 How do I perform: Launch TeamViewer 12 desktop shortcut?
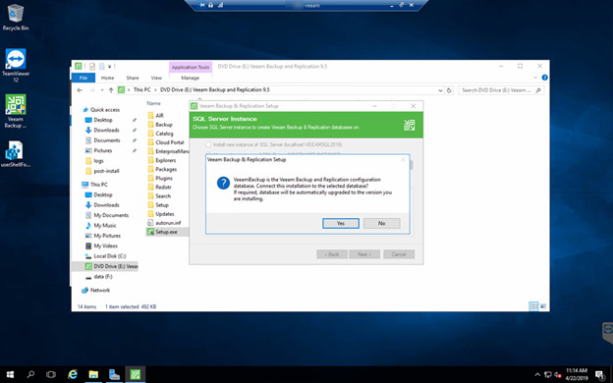point(16,65)
